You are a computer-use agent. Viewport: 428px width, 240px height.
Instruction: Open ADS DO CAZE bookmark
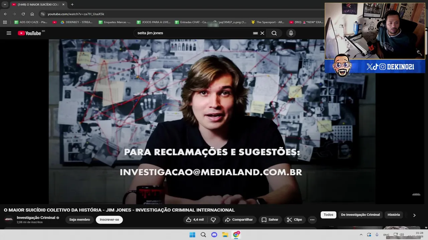point(31,22)
